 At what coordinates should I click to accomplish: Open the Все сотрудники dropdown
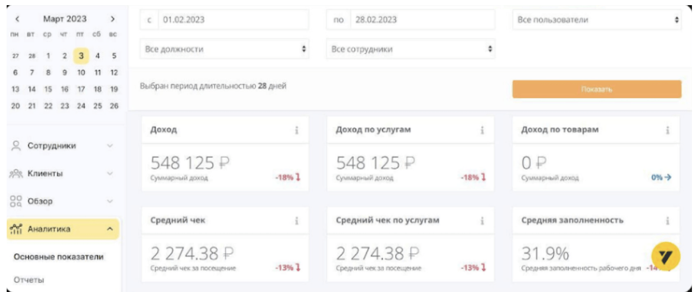(x=410, y=50)
